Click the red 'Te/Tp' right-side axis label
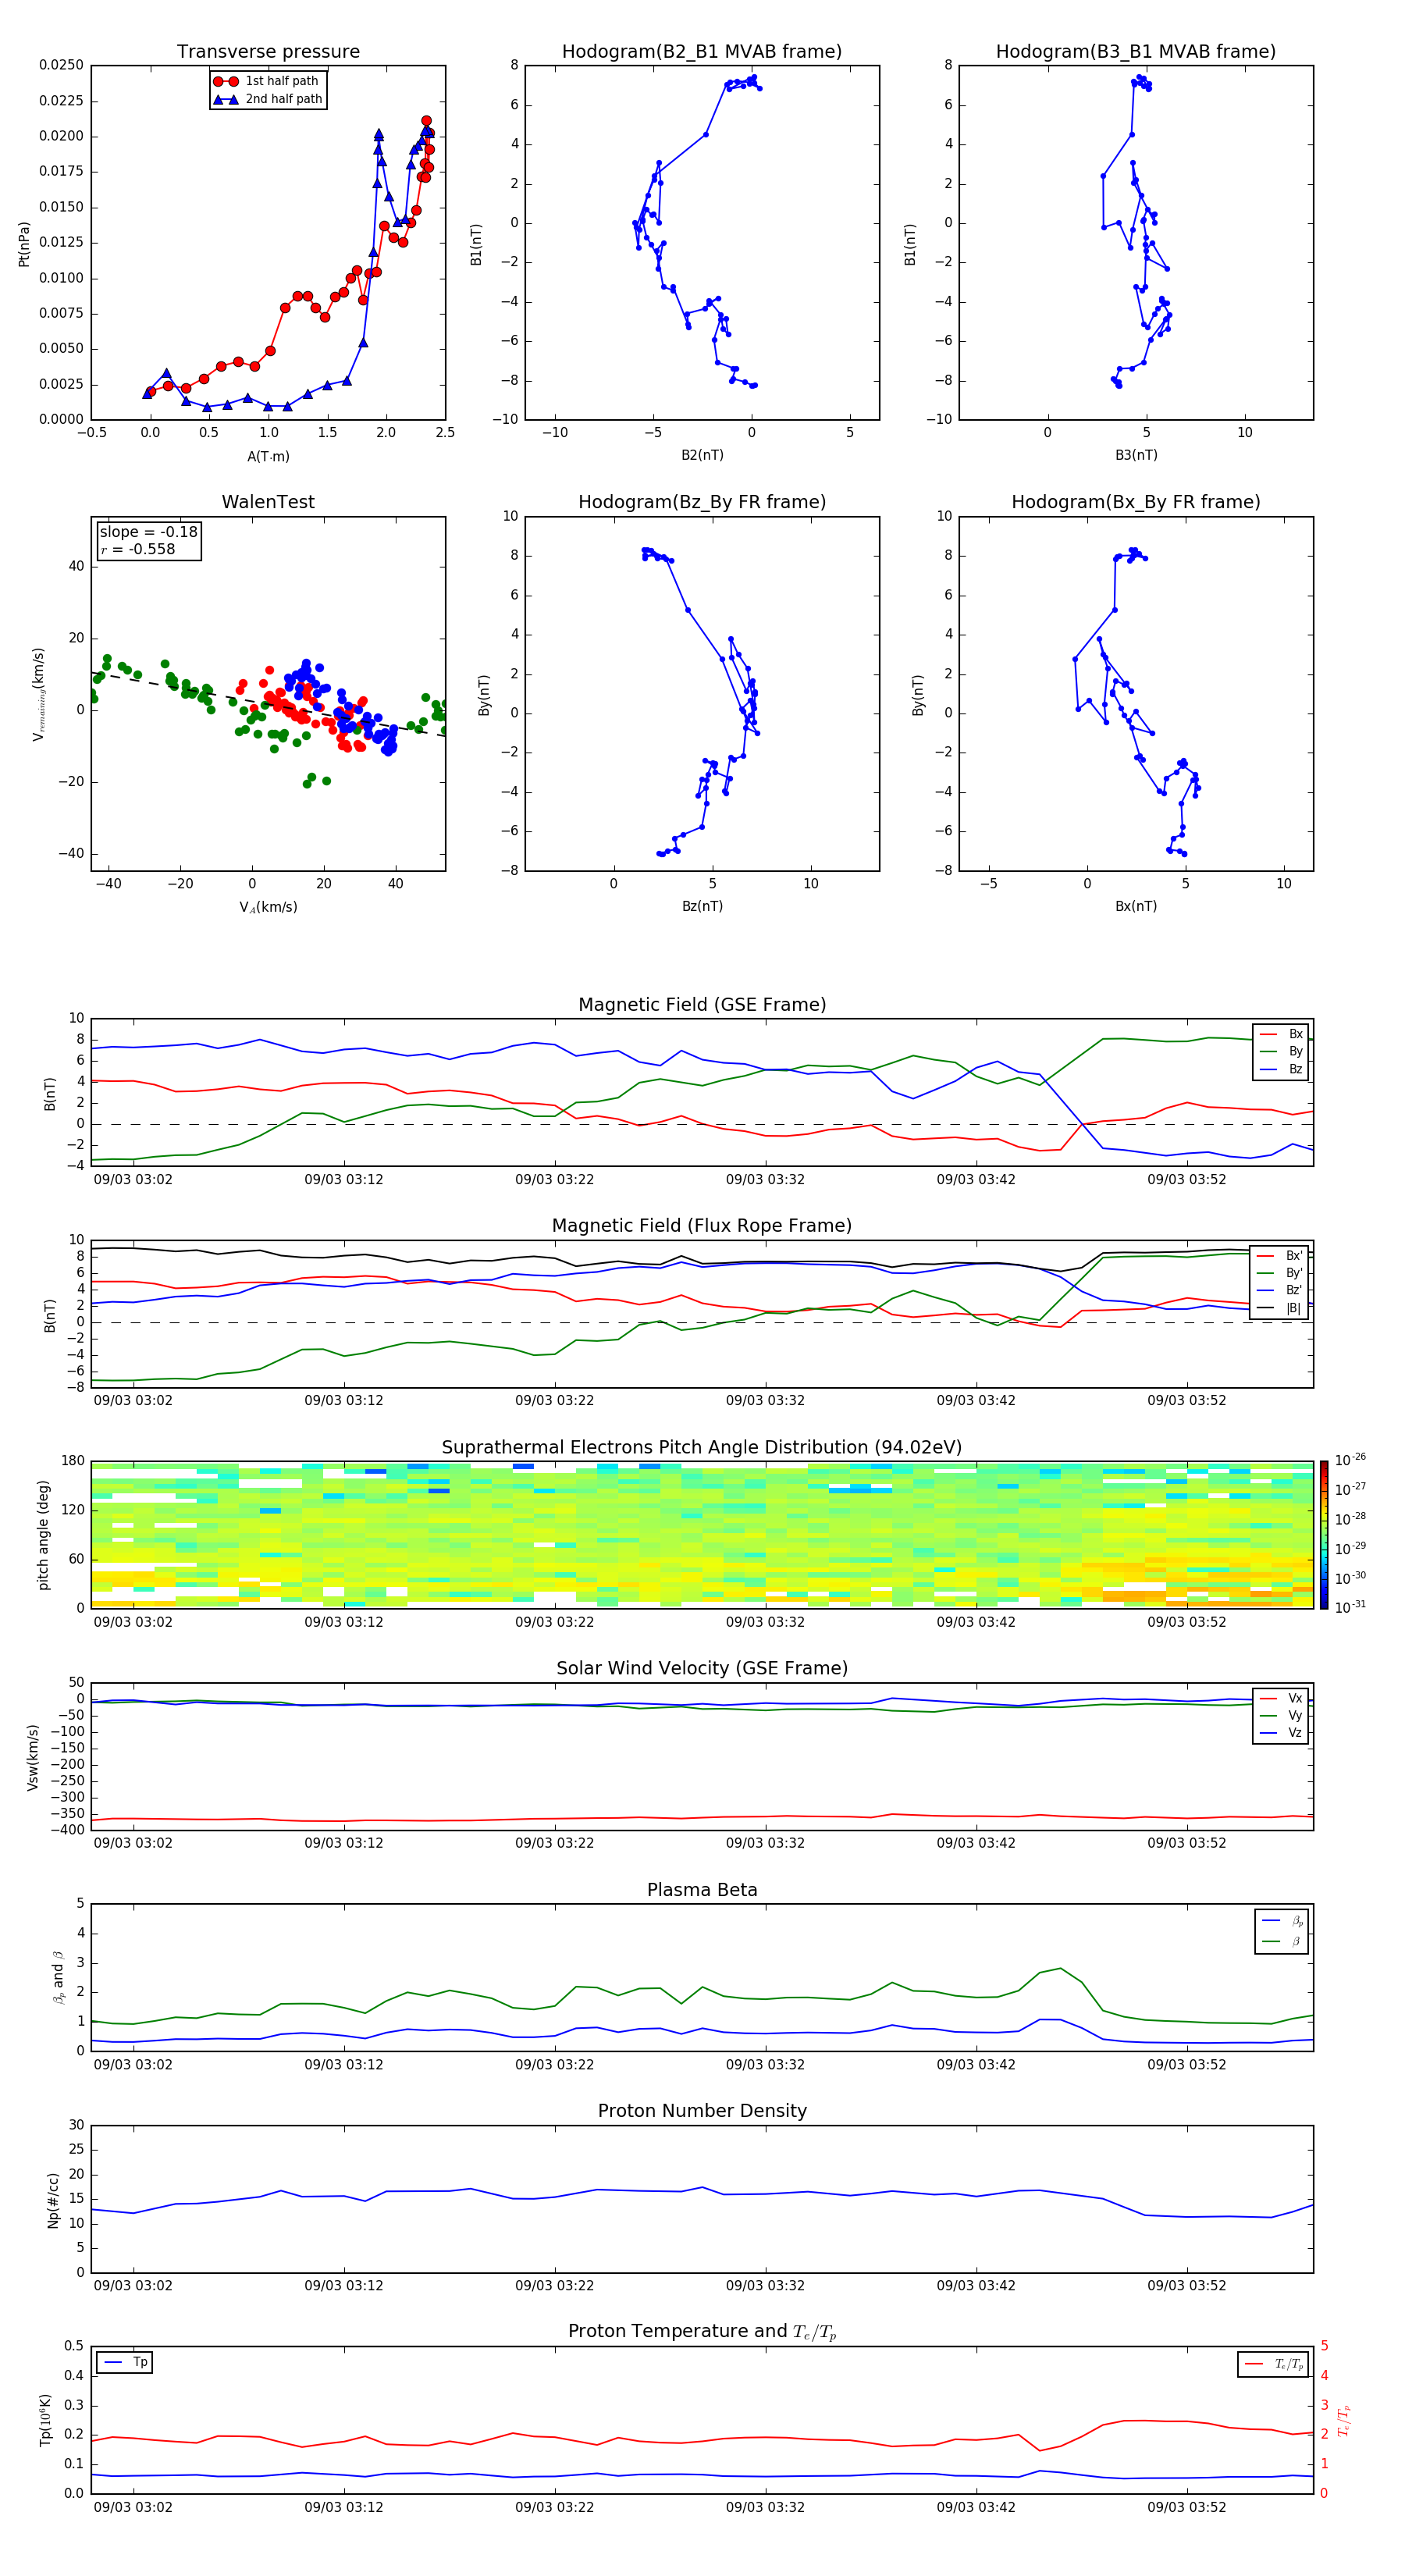Viewport: 1405px width, 2576px height. [1345, 2421]
